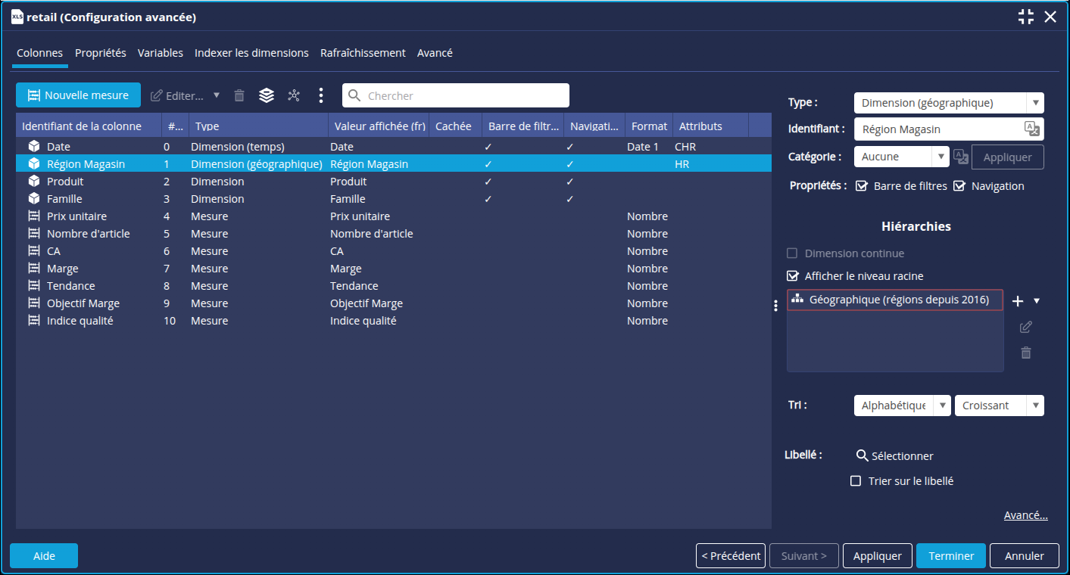1070x575 pixels.
Task: Click the pencil icon to edit hierarchy
Action: click(x=1026, y=327)
